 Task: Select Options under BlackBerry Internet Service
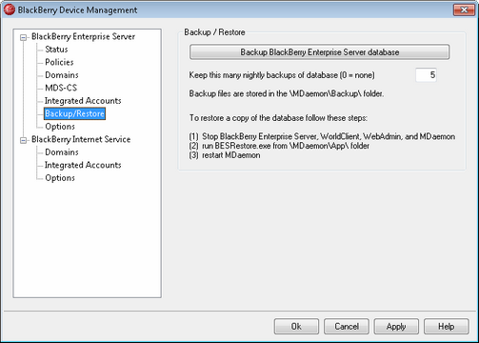click(60, 178)
